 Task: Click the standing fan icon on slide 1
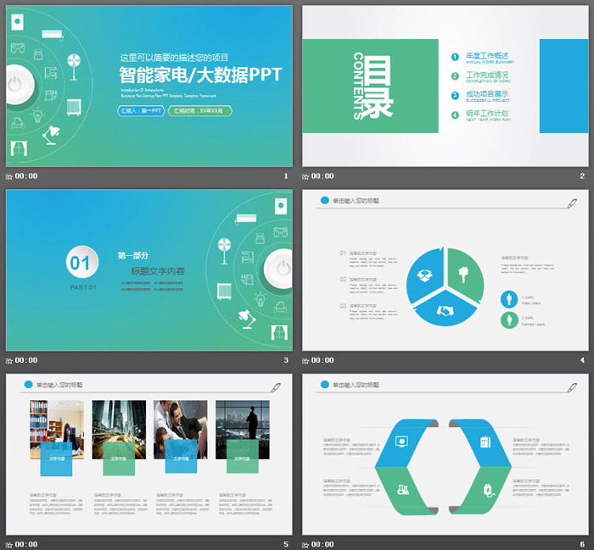(74, 67)
